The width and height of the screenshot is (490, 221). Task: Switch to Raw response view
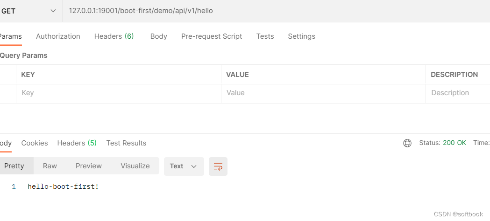(50, 166)
